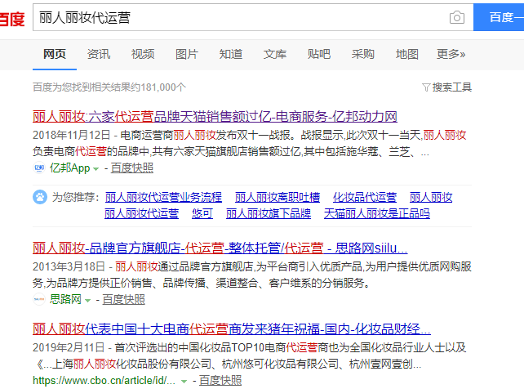
Task: Click the 为您推荐 label
Action: (x=76, y=197)
